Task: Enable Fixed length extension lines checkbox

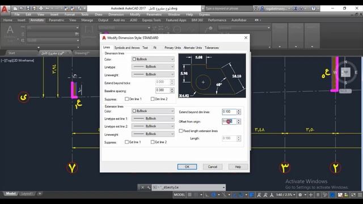Action: coord(180,131)
